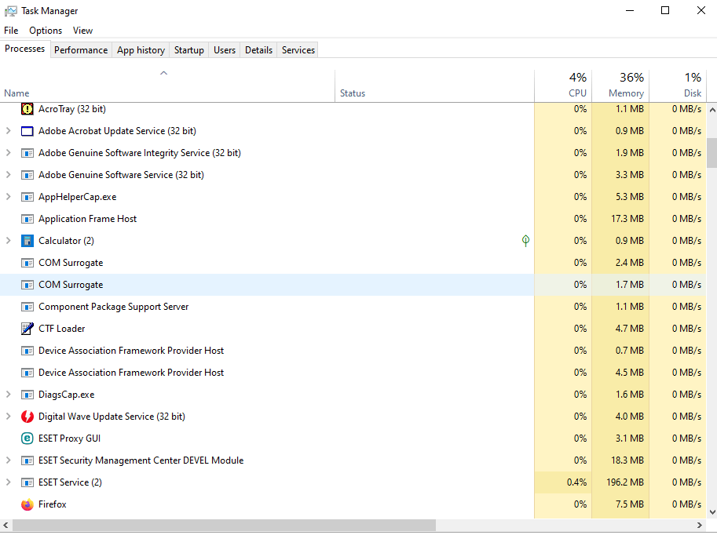Click the horizontal scrollbar right arrow
Image resolution: width=717 pixels, height=535 pixels.
(x=700, y=525)
